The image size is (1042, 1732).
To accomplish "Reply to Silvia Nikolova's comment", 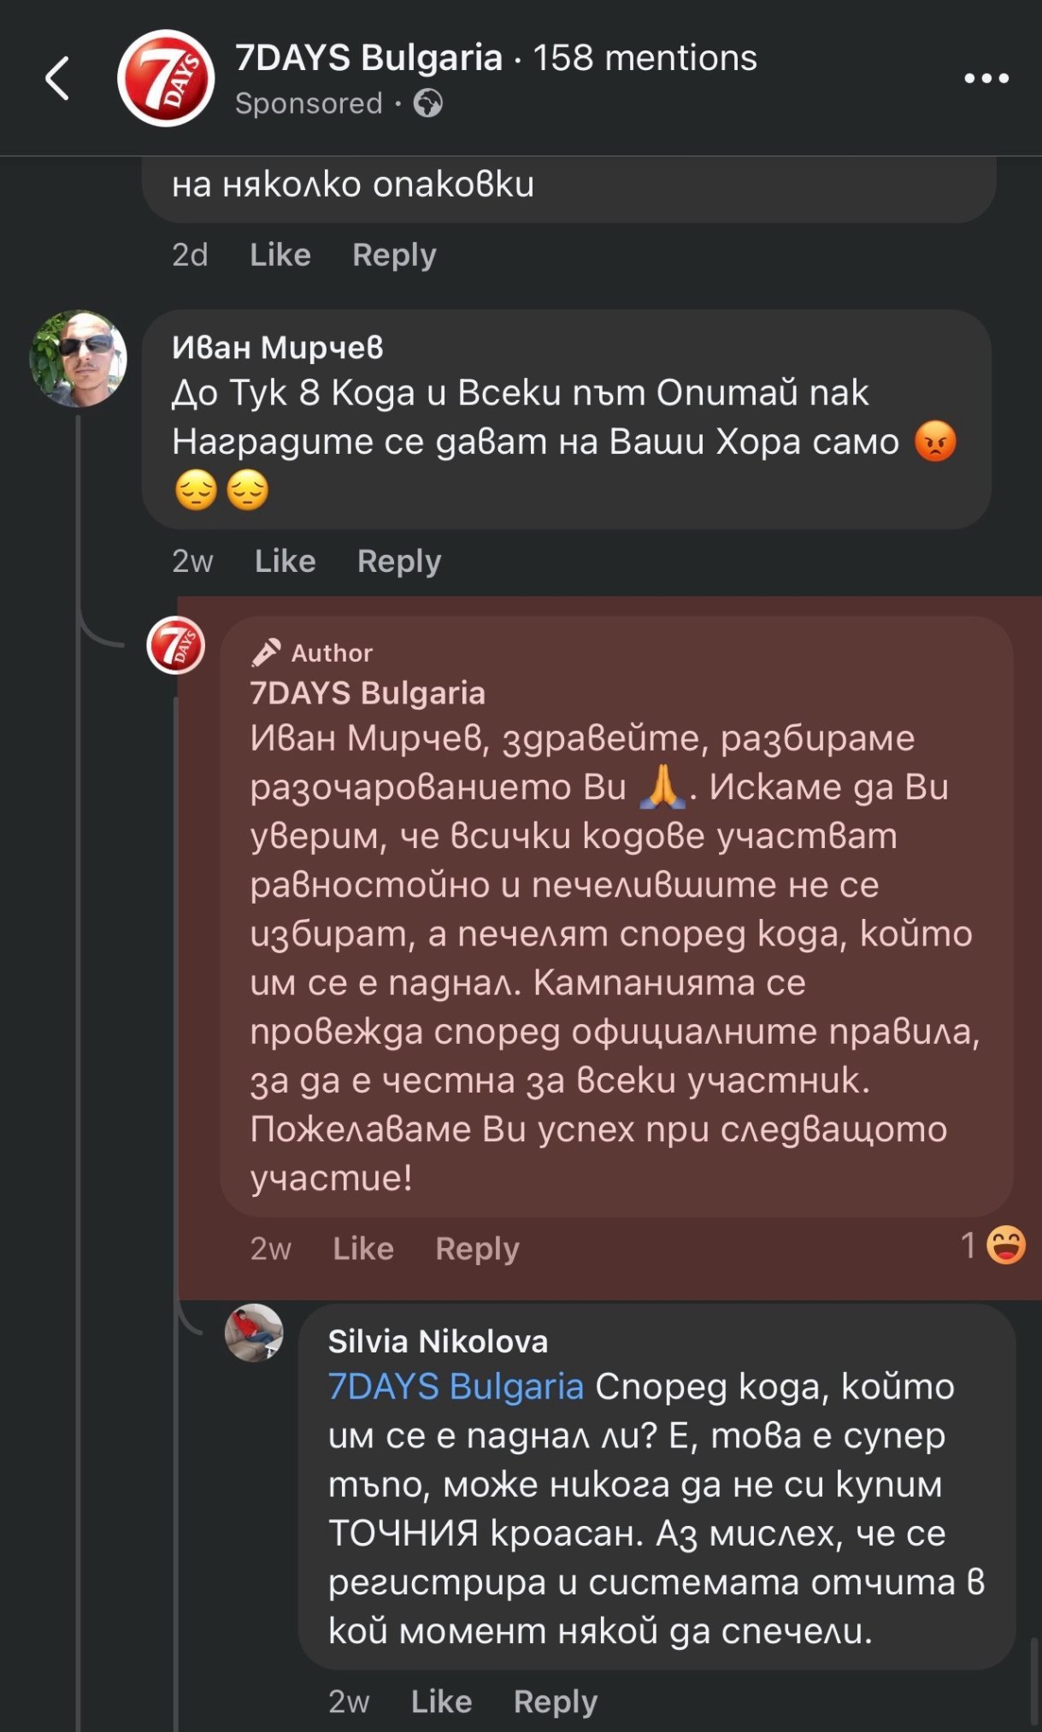I will tap(556, 1701).
